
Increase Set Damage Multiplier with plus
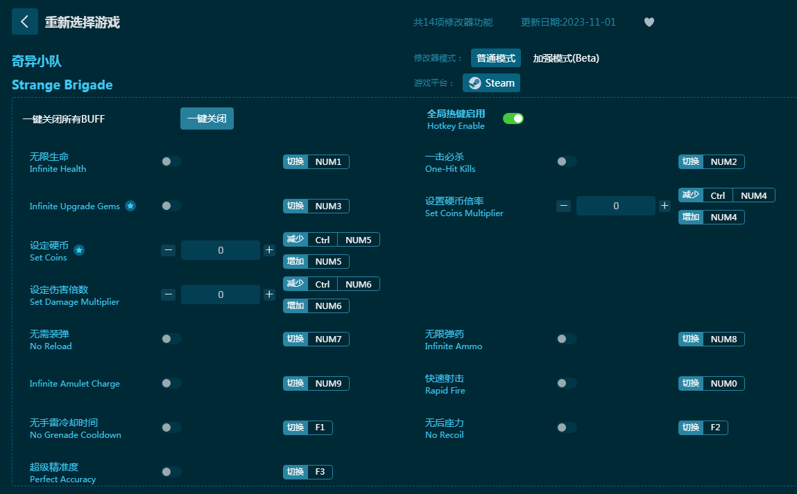pyautogui.click(x=269, y=294)
